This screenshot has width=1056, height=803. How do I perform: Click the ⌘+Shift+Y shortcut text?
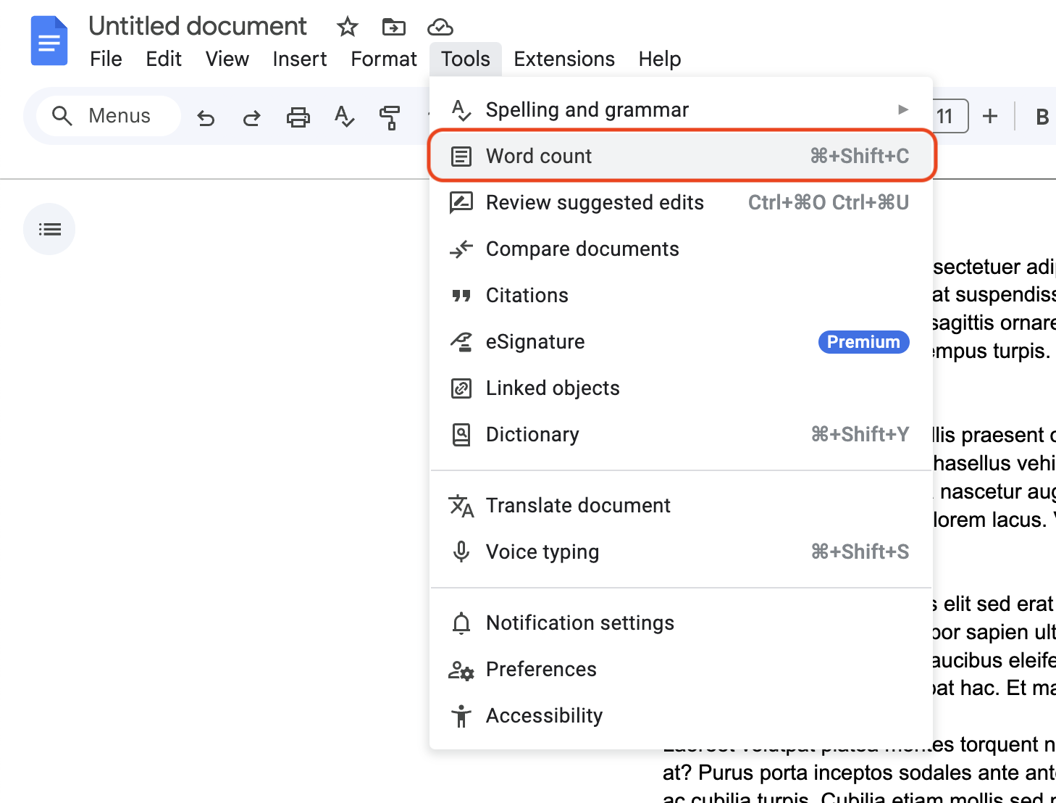860,434
